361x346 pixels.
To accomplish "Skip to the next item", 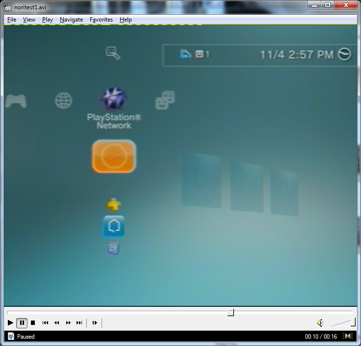I will 79,322.
